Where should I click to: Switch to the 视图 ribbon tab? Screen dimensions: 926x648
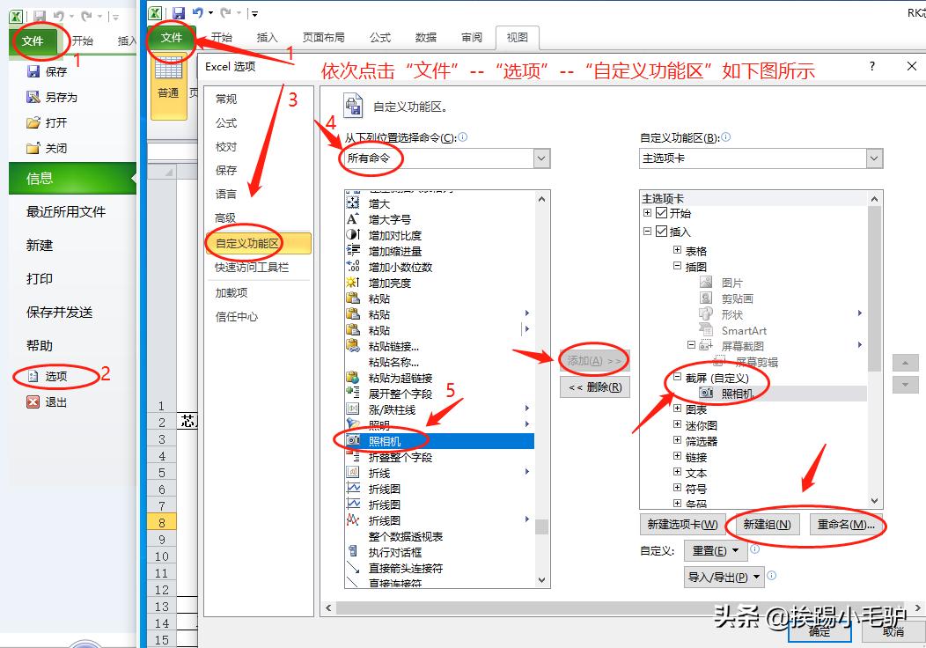(517, 38)
